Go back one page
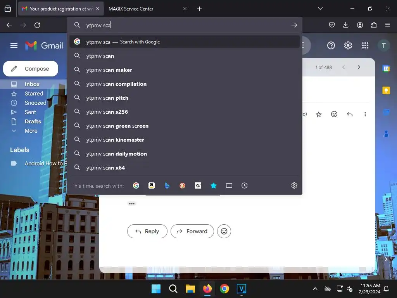 point(9,25)
